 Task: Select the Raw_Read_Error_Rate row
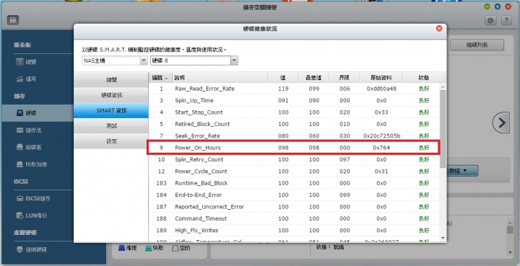(294, 89)
